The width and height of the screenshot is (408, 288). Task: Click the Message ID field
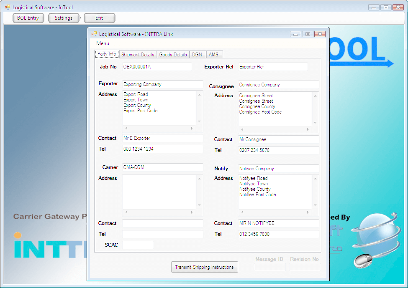pyautogui.click(x=270, y=267)
